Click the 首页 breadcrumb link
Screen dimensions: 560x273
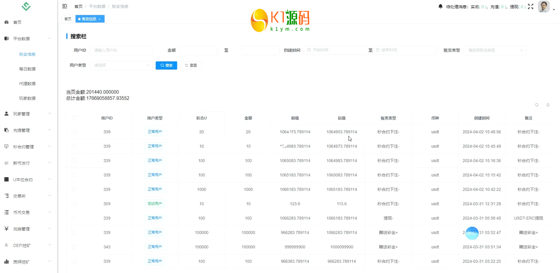click(x=78, y=6)
